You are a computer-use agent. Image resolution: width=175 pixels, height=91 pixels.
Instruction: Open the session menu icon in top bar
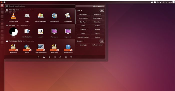[173, 2]
